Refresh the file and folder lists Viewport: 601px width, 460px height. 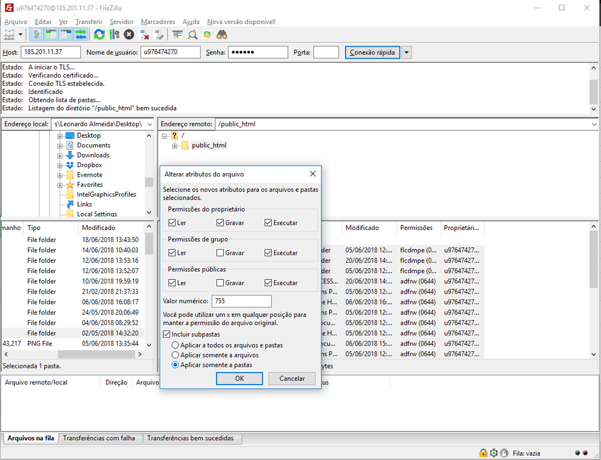click(100, 34)
